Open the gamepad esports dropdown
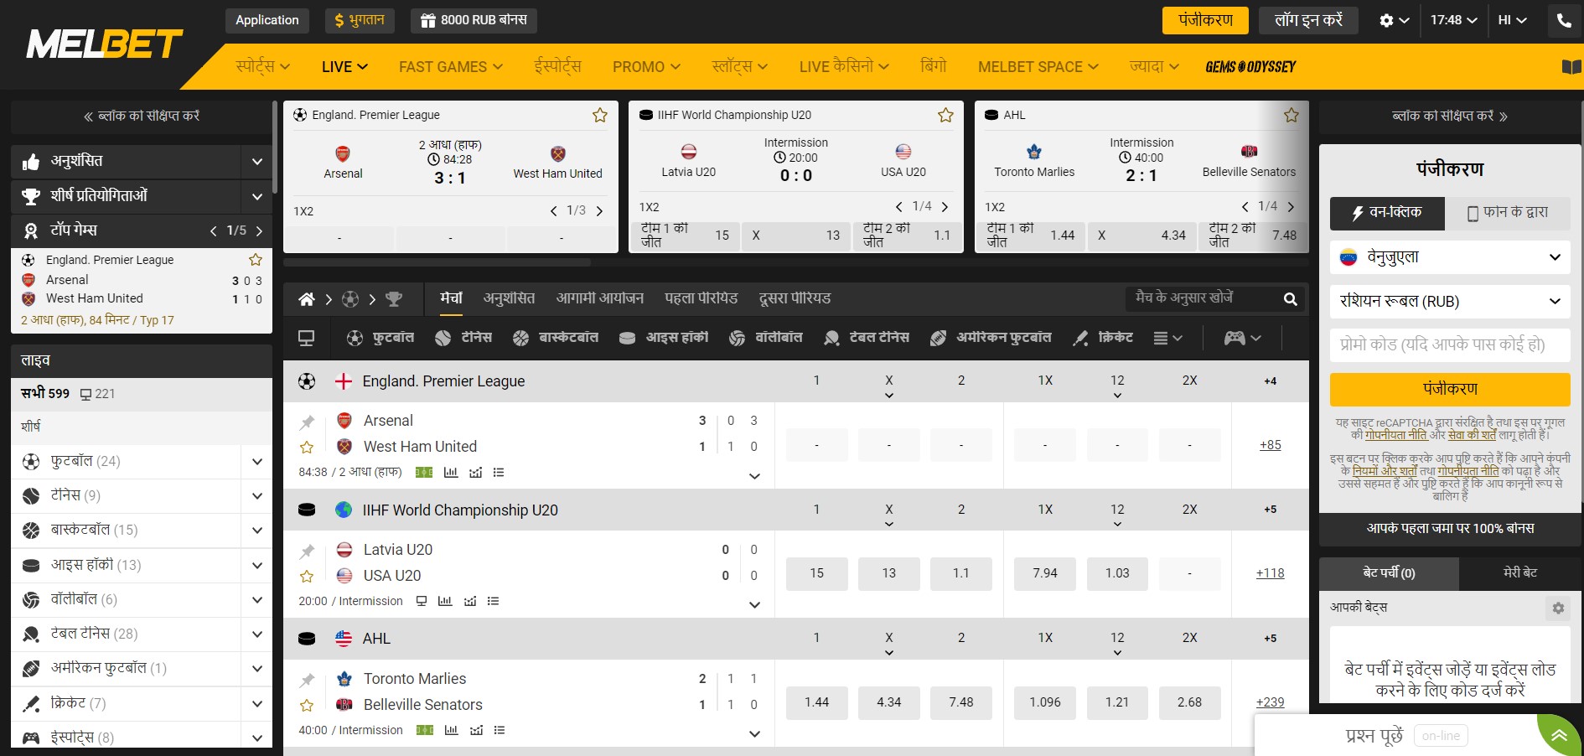 pyautogui.click(x=1243, y=339)
